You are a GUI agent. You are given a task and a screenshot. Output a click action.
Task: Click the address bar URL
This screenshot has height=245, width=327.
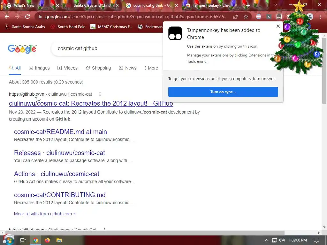pos(136,17)
